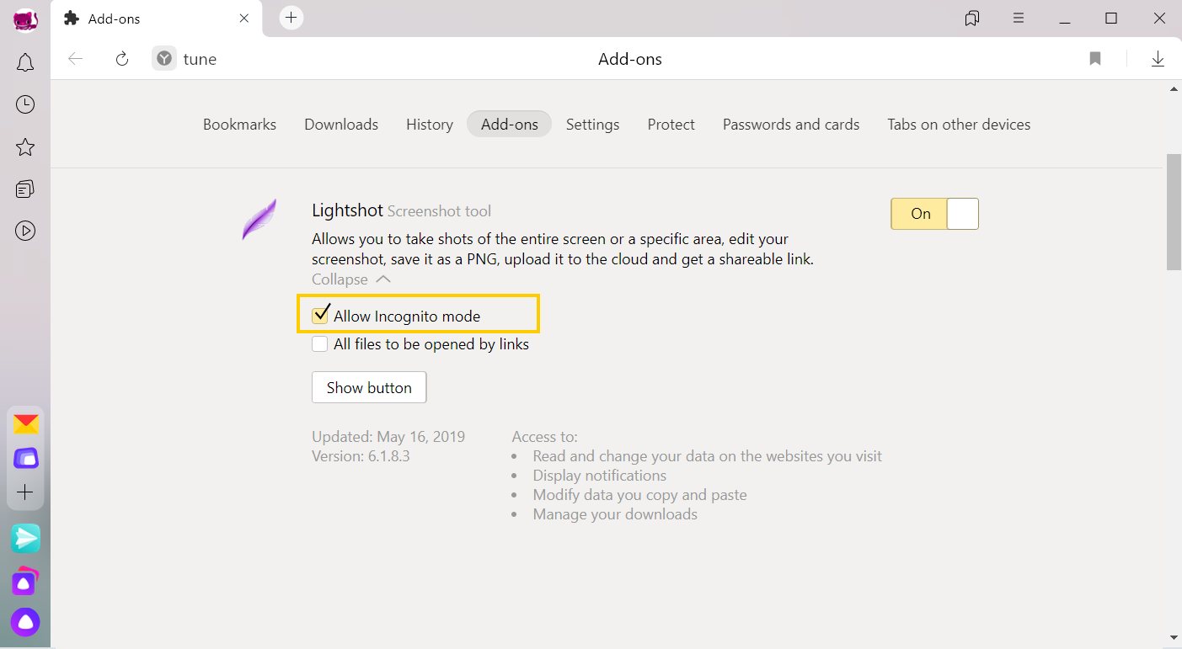The image size is (1182, 649).
Task: Click 'Manage your downloads' permission text
Action: [615, 514]
